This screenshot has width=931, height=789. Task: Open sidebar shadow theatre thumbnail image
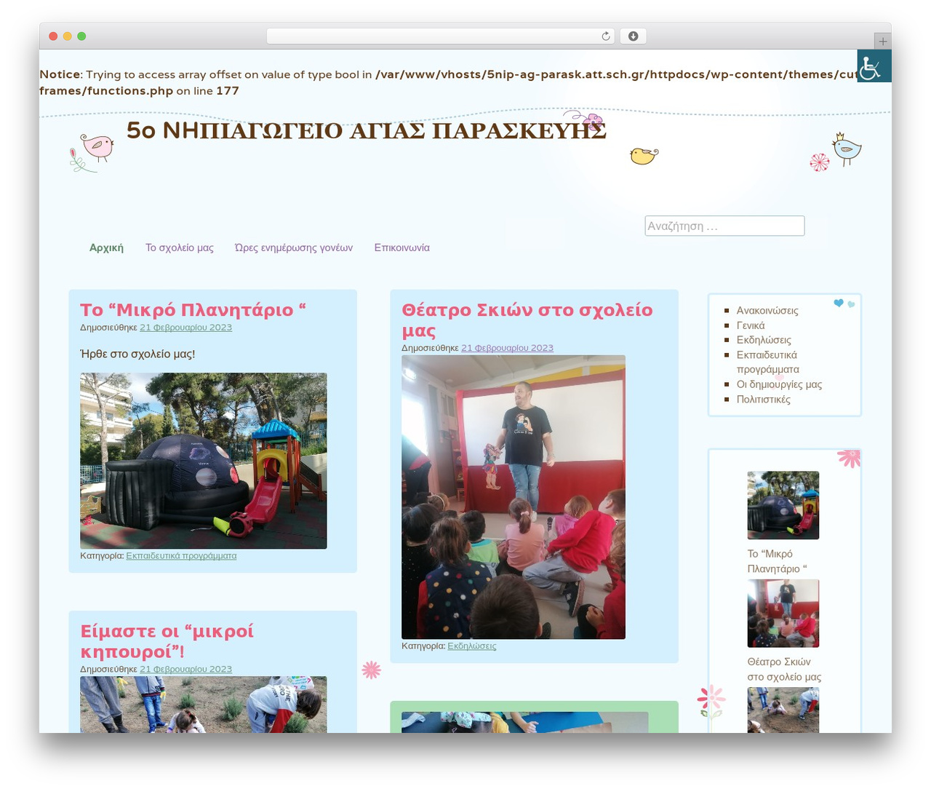click(783, 613)
